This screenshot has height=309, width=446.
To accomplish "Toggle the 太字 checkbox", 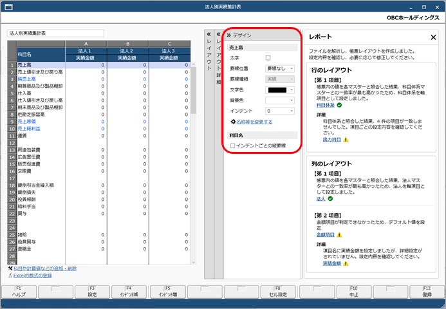I will (268, 58).
